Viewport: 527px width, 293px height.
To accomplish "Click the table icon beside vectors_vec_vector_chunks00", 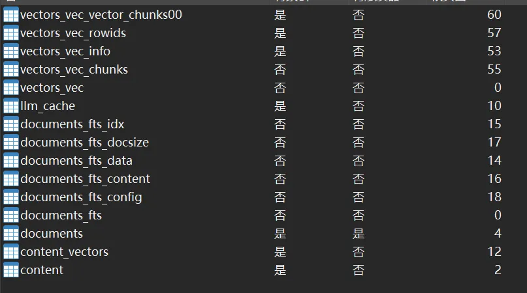I will [11, 15].
